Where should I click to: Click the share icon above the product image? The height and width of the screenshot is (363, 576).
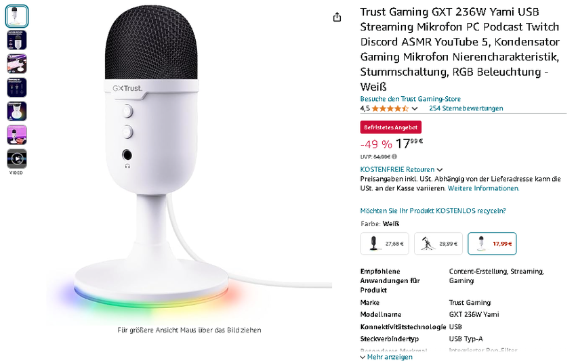click(337, 17)
